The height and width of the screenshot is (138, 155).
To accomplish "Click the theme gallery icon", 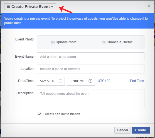I will (x=104, y=42).
